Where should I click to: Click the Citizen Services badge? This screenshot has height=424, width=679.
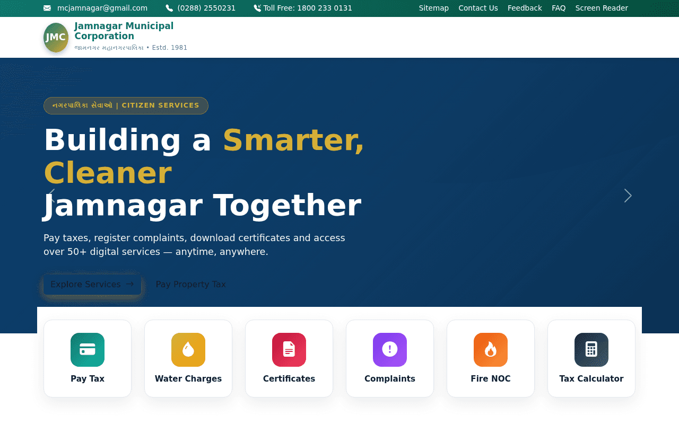point(126,105)
